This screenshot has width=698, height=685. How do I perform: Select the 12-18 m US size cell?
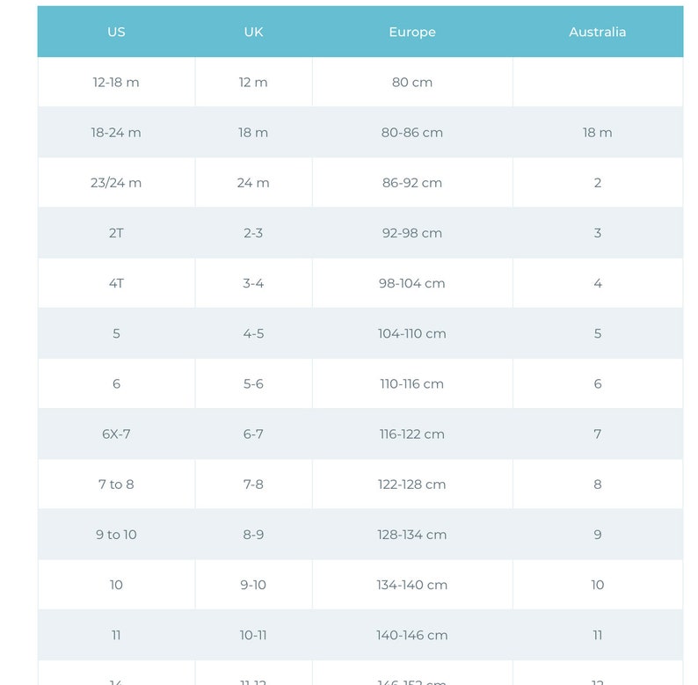point(116,82)
